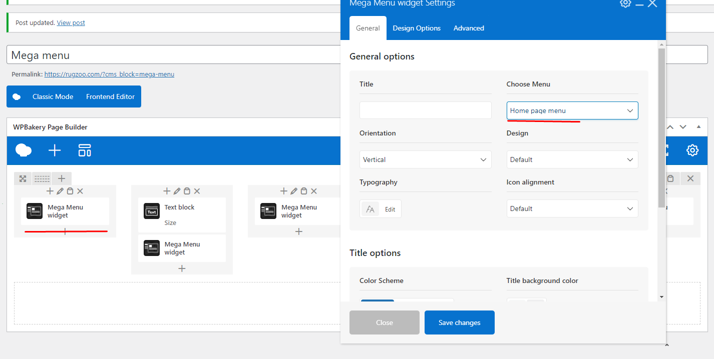Click the gray Close button
The width and height of the screenshot is (714, 359).
tap(385, 322)
